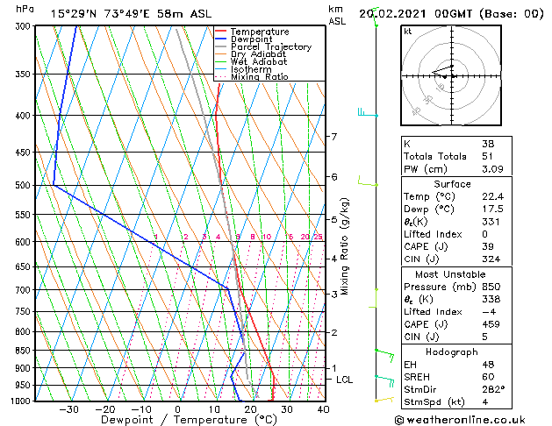Click the date 20.02.2021 00GMT title
The image size is (552, 426).
click(x=451, y=14)
